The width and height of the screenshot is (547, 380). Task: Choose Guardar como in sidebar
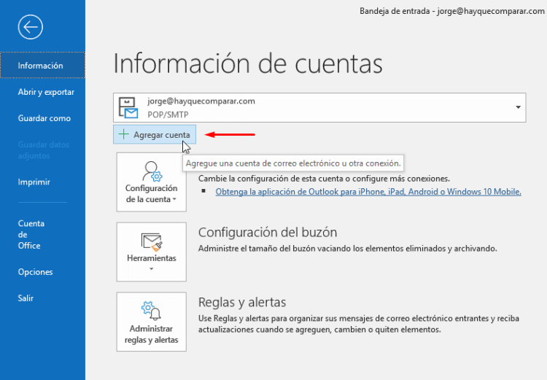[x=44, y=118]
